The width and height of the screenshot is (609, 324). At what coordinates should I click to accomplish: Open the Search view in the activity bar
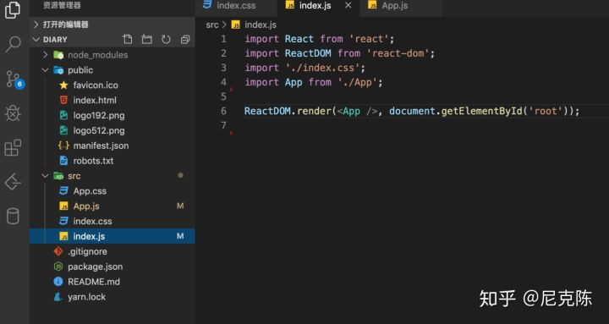pos(13,44)
